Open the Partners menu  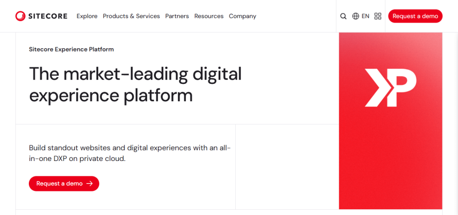point(177,16)
